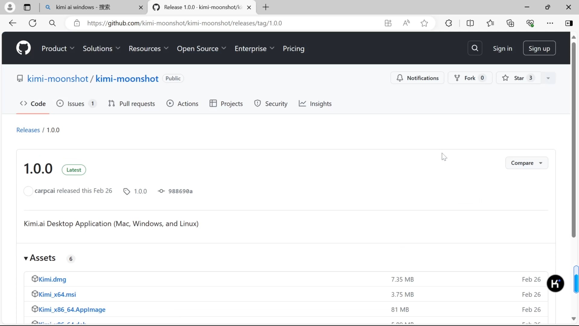The height and width of the screenshot is (326, 579).
Task: Open the Security tab
Action: tap(271, 104)
